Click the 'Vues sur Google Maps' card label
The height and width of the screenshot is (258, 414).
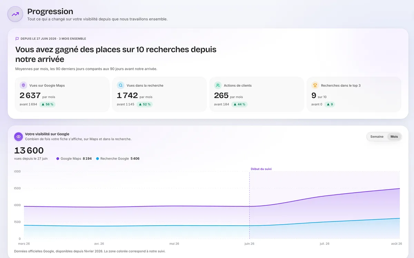[47, 85]
